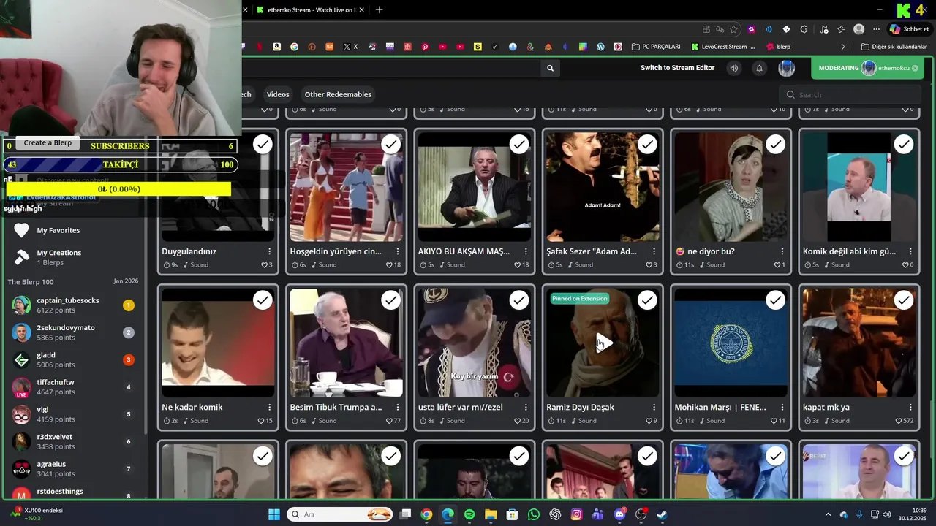Open the browser extensions puzzle icon
This screenshot has width=936, height=526.
pos(804,29)
